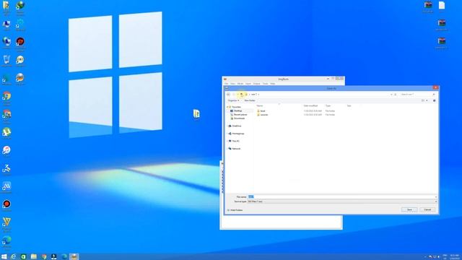Viewport: 462px width, 260px height.
Task: Refresh the folder view in Save As
Action: click(396, 95)
